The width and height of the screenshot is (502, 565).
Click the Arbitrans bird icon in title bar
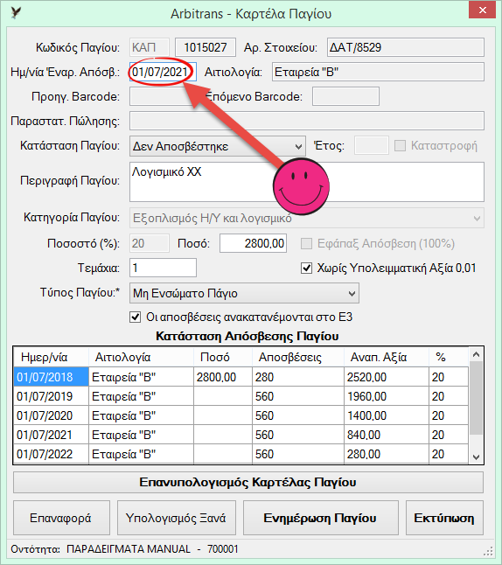pos(17,12)
